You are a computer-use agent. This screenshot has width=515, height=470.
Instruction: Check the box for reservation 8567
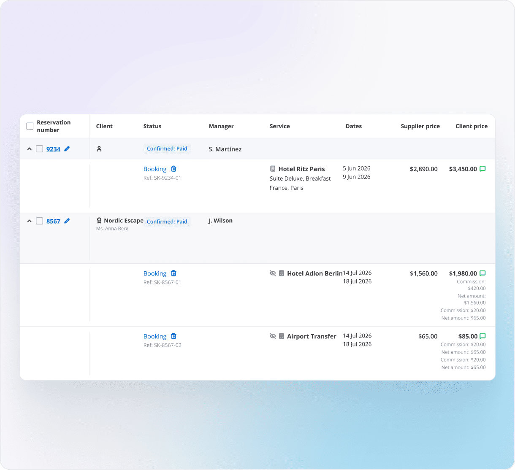click(39, 221)
